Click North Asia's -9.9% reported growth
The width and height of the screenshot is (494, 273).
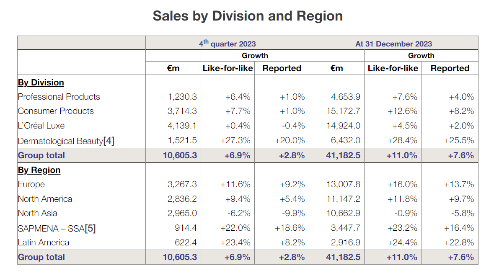(294, 213)
